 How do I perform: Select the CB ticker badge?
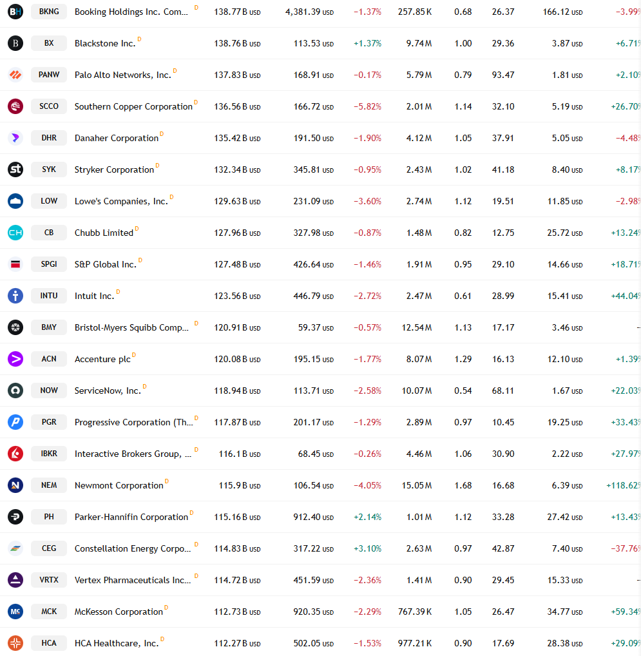(x=49, y=233)
